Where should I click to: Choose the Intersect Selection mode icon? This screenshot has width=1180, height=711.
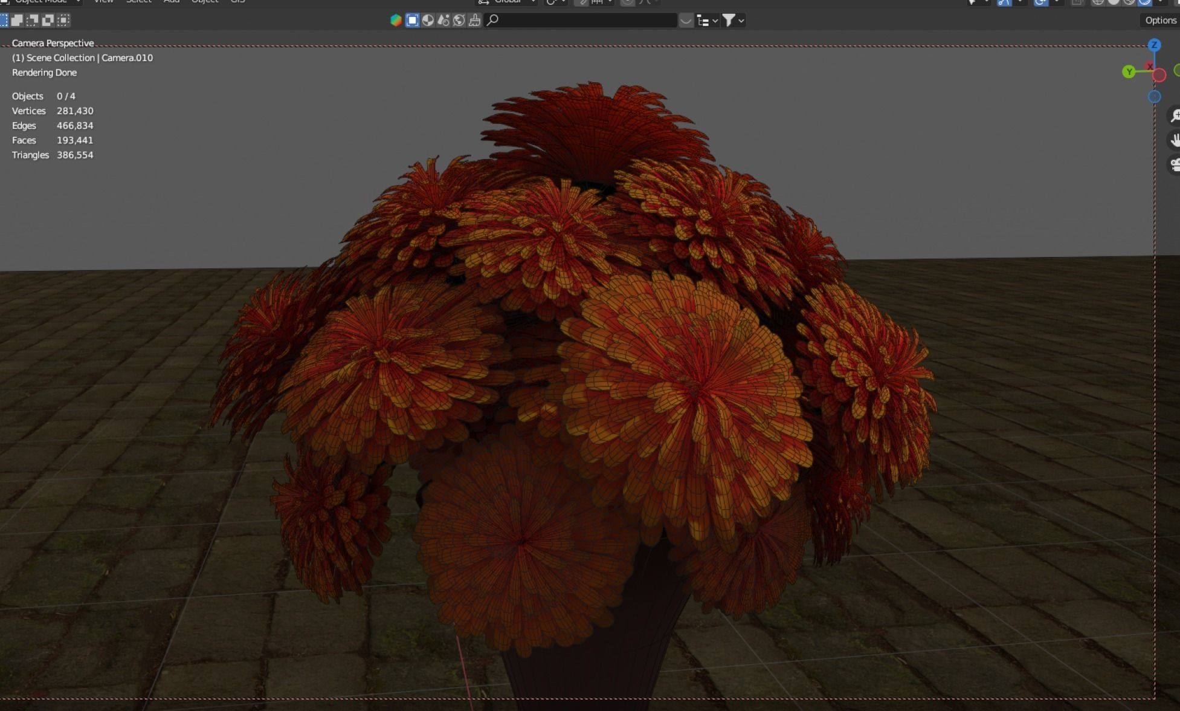(x=63, y=21)
